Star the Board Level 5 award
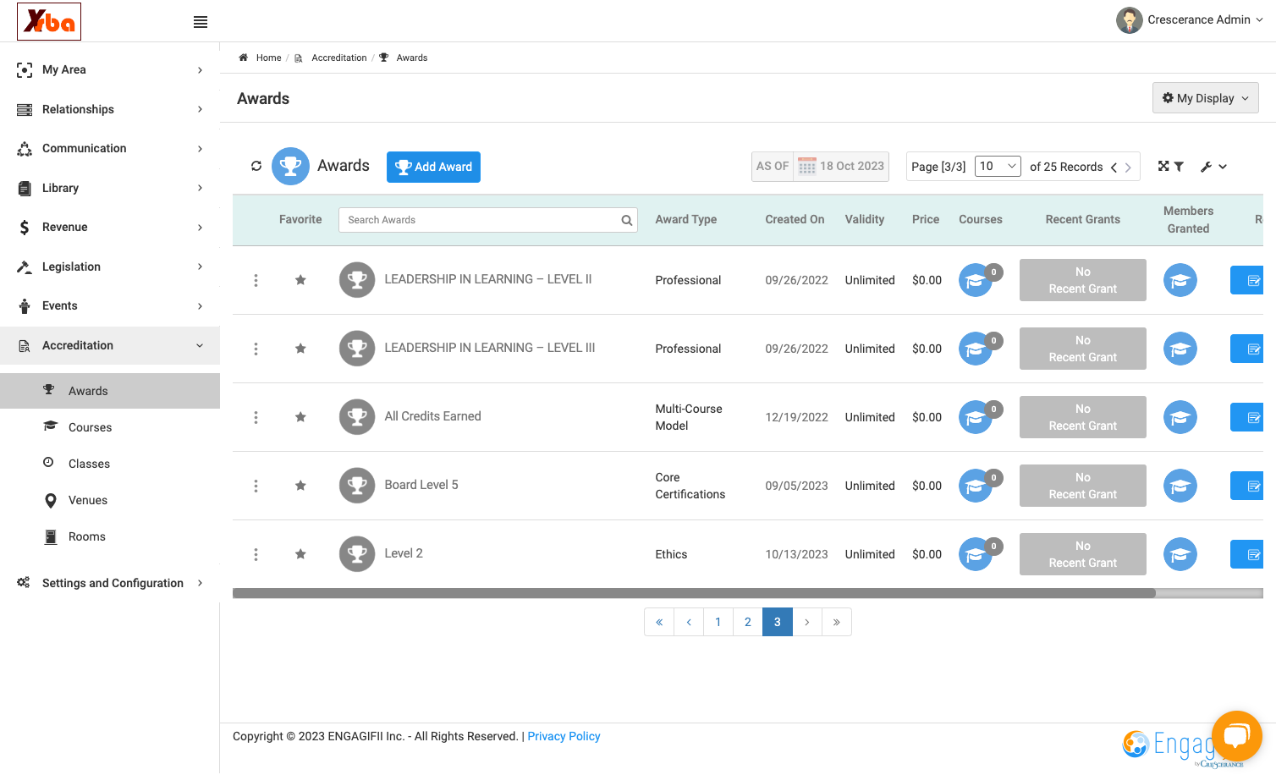 (x=300, y=486)
